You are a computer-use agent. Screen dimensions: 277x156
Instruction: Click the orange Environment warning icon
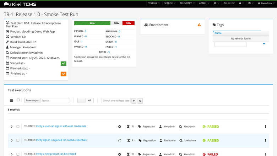[199, 25]
